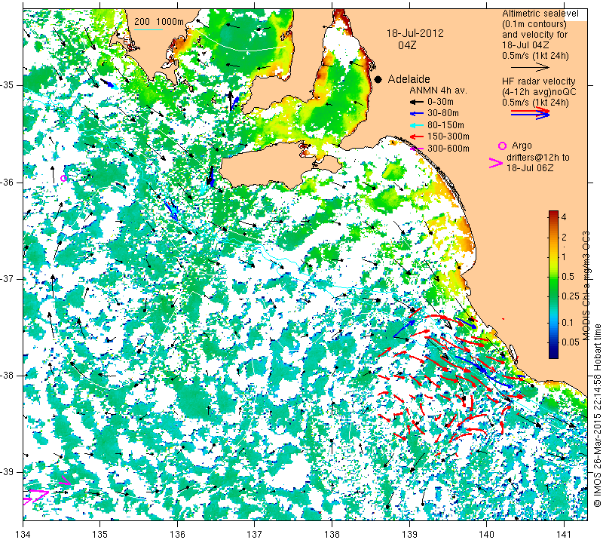This screenshot has height=543, width=603.
Task: Click the '150-300m' depth label
Action: tap(448, 137)
